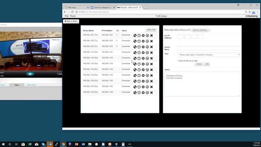Image resolution: width=261 pixels, height=147 pixels.
Task: Open web interface icon for 169.254.1.203 (Tx)
Action: click(135, 47)
